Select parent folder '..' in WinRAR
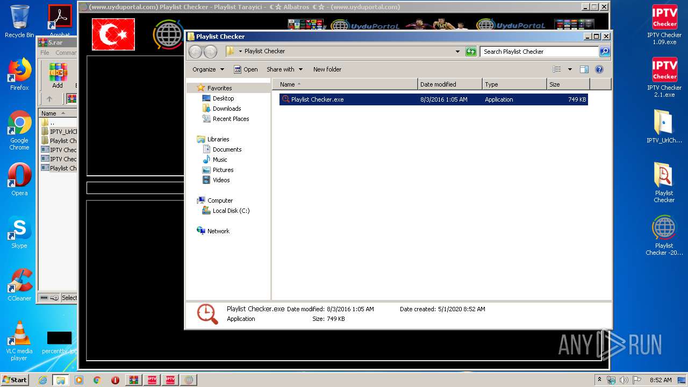Screen dimensions: 688x387 (x=59, y=123)
